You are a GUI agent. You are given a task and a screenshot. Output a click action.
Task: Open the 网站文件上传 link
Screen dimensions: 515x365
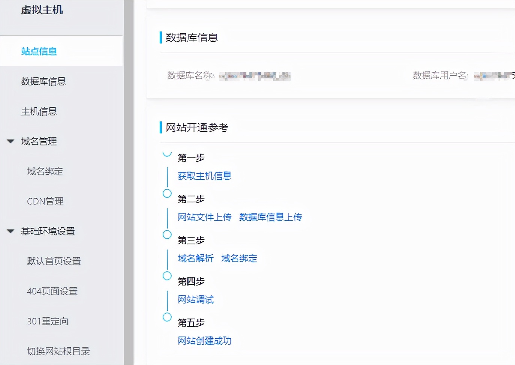204,217
